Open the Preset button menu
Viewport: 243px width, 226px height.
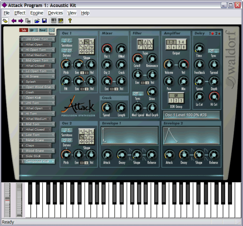tap(43, 30)
